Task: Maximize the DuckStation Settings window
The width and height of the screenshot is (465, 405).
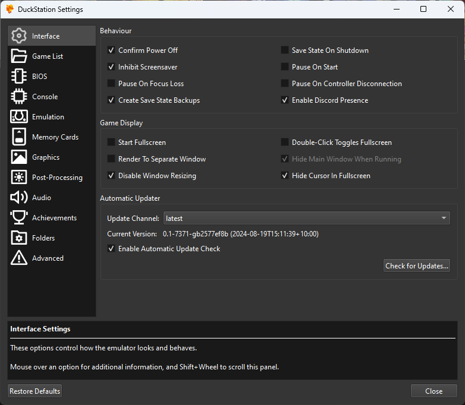Action: (x=423, y=9)
